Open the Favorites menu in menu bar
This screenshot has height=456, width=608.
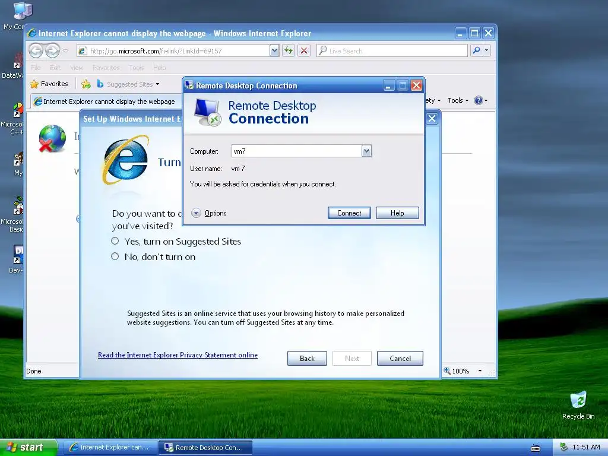point(106,68)
